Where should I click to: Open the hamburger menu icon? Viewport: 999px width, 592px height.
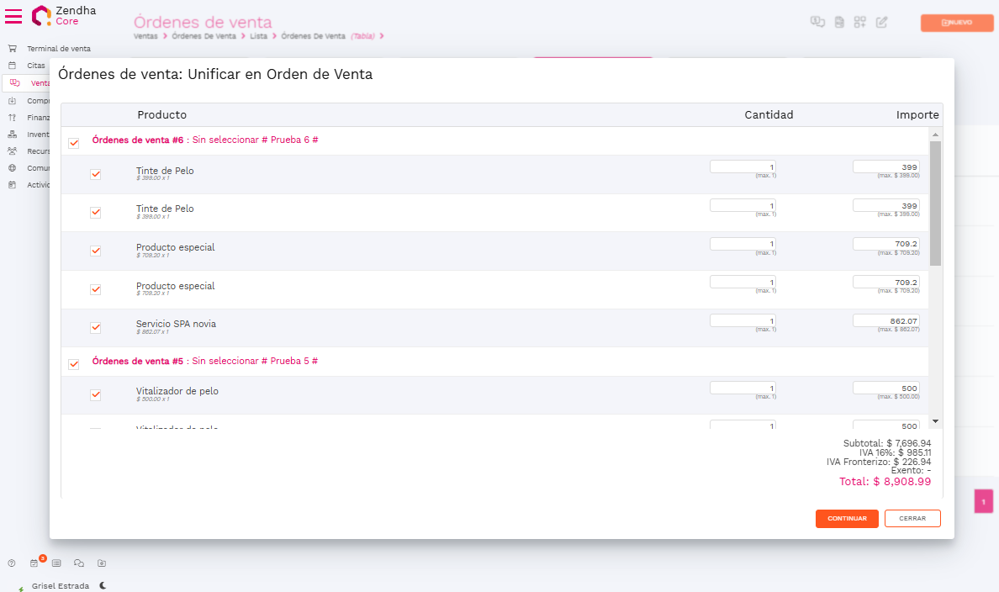pyautogui.click(x=13, y=15)
